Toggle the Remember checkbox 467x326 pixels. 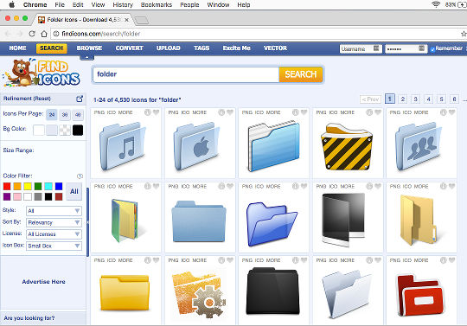tap(432, 49)
